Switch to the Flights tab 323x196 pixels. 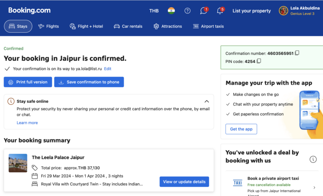[49, 26]
